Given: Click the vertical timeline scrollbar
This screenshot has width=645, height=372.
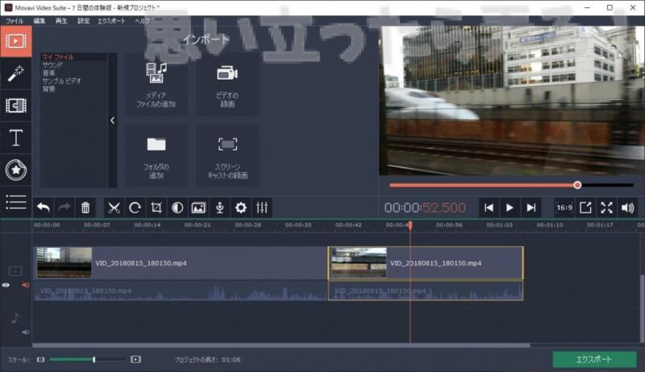Looking at the screenshot, I should click(x=642, y=308).
